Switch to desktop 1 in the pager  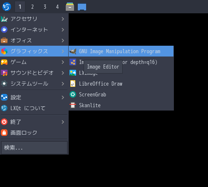20,7
